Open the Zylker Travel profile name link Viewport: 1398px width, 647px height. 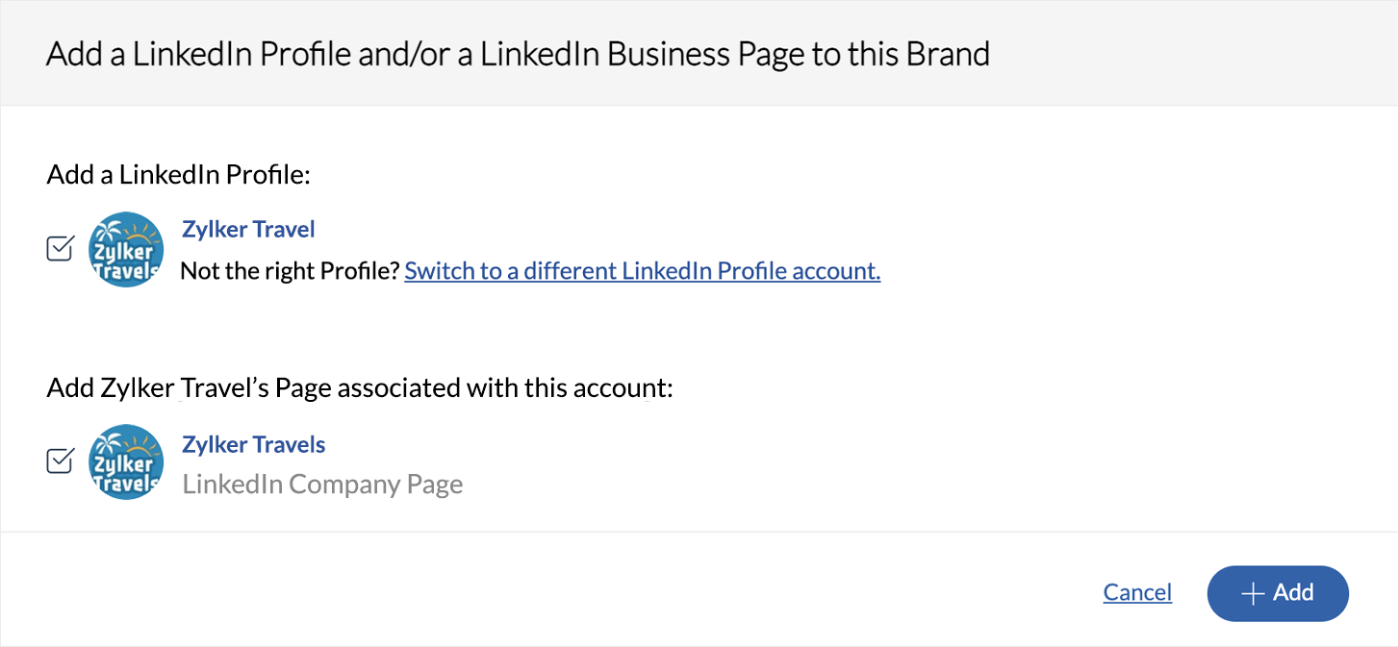click(x=248, y=230)
